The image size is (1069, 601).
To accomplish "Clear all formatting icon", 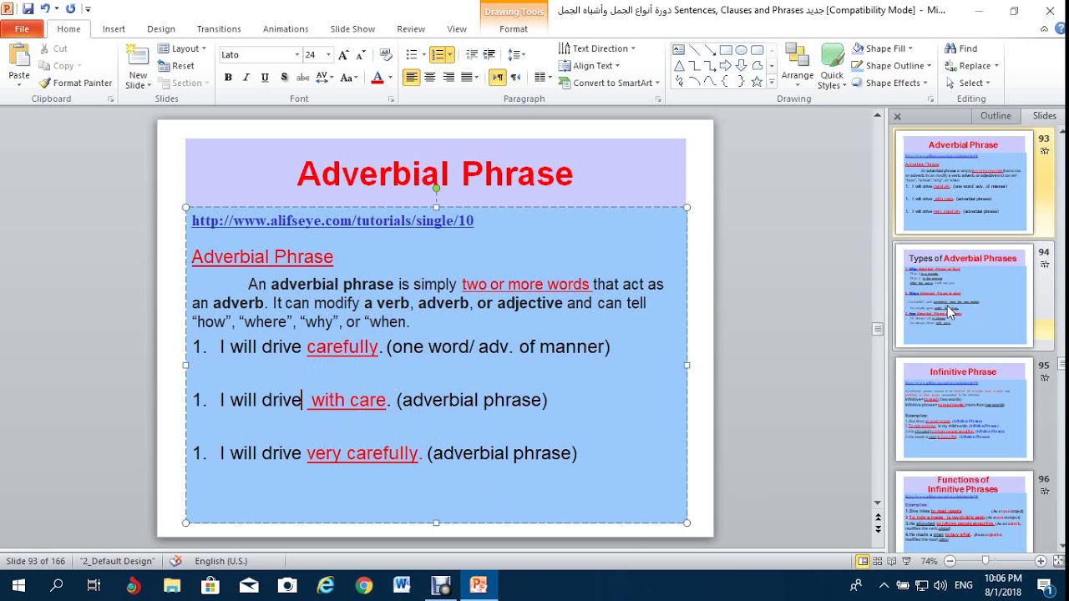I will click(x=385, y=54).
